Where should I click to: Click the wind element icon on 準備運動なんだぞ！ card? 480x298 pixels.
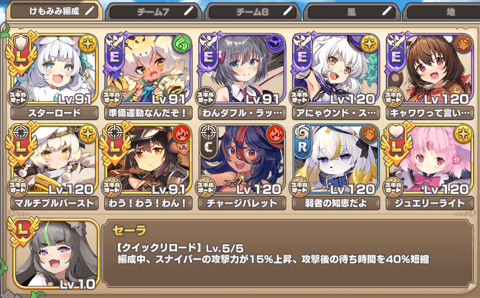pos(182,44)
